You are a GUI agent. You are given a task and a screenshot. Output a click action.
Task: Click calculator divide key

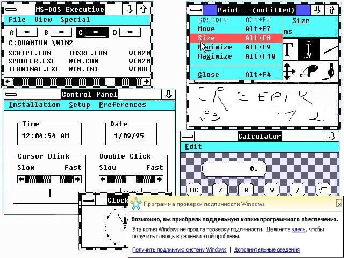pyautogui.click(x=297, y=190)
